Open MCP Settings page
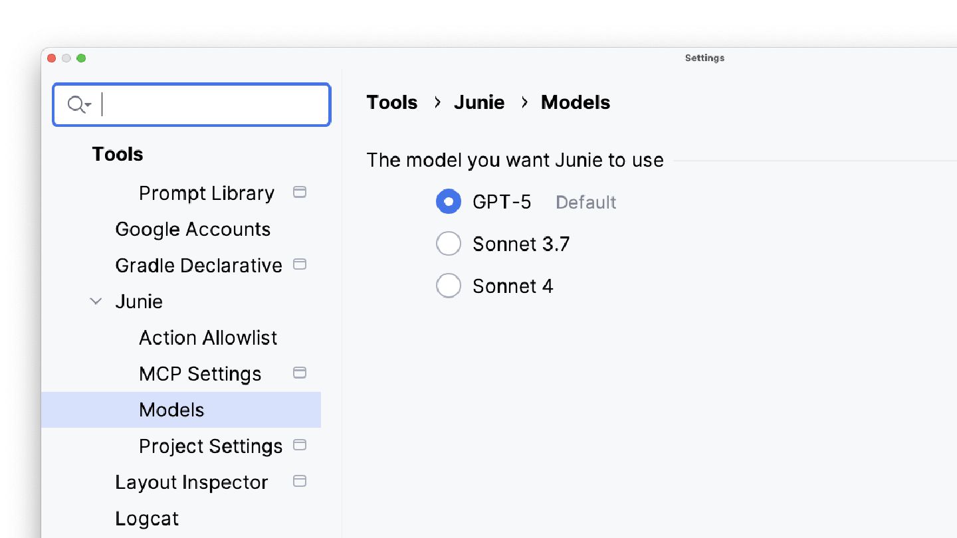Screen dimensions: 957x538 (x=200, y=374)
